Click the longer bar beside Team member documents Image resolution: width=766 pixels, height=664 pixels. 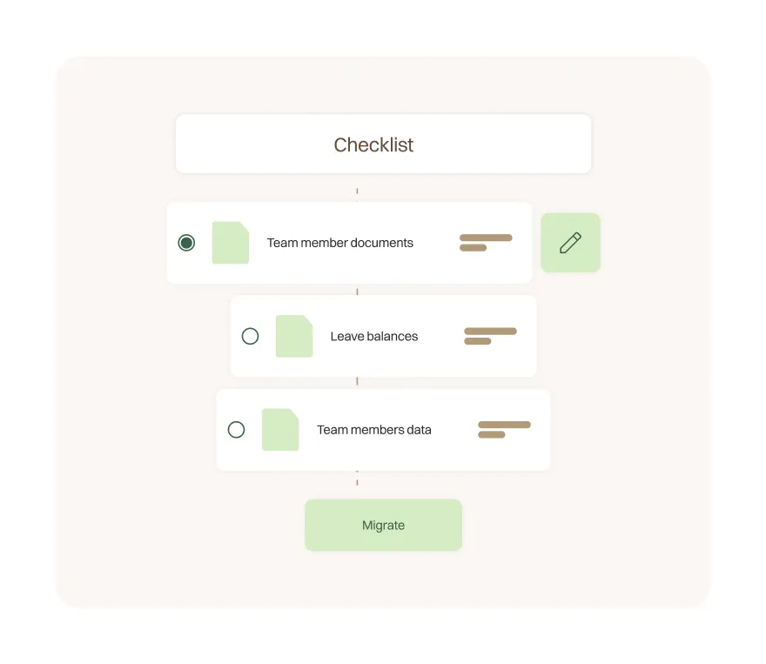[486, 238]
